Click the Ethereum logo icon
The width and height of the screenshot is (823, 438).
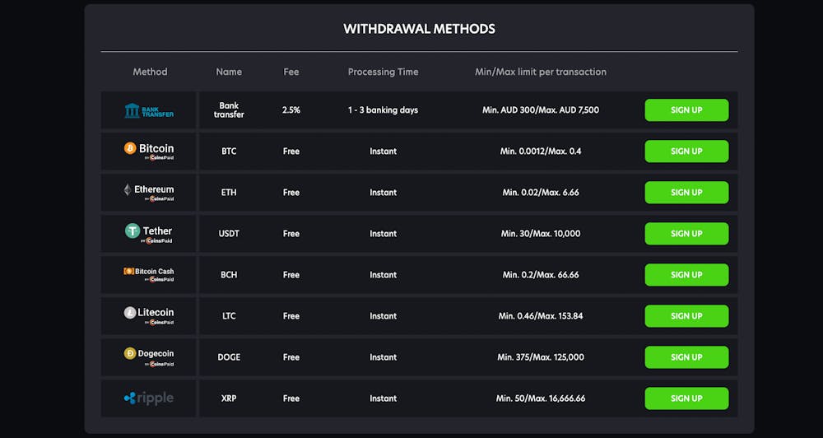pos(149,192)
